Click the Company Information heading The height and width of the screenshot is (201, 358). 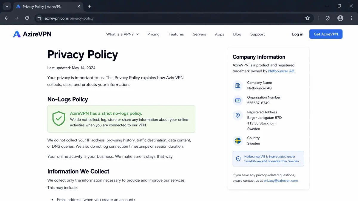click(x=259, y=57)
